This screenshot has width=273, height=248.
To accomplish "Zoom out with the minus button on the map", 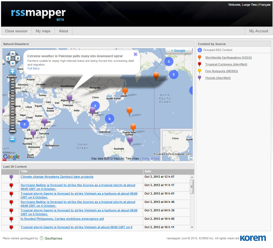I will tap(12, 139).
